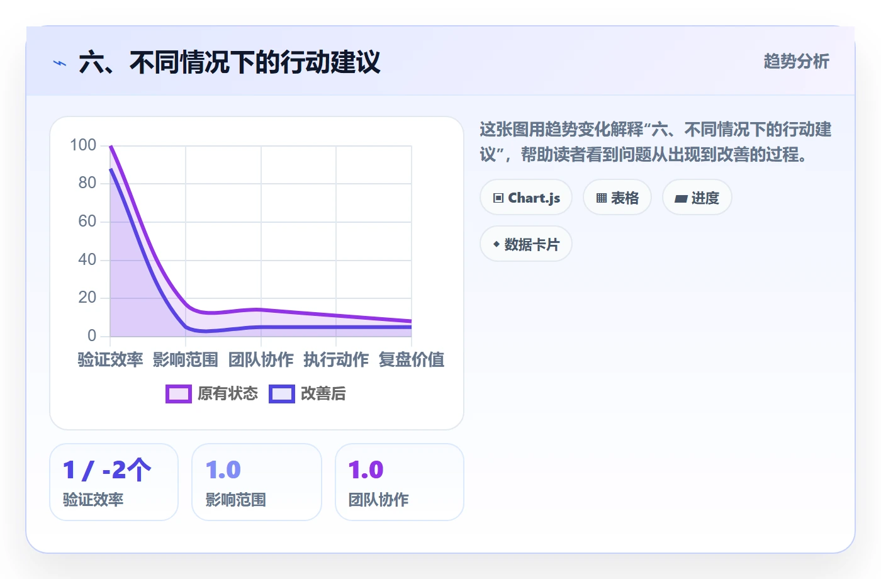Screen dimensions: 881x579
Task: Click the 团队协作 axis label on chart
Action: pyautogui.click(x=261, y=360)
